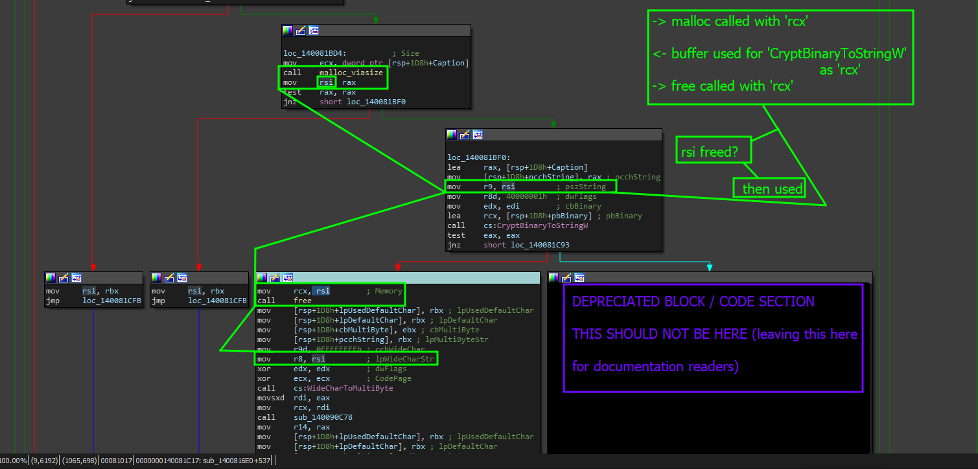This screenshot has width=978, height=469.
Task: Select the malloc_viasize call operand
Action: click(x=351, y=73)
